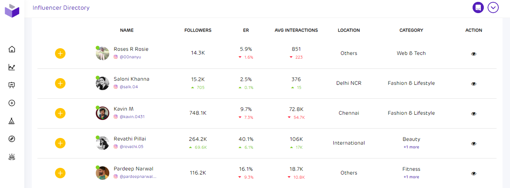Open the @kavin.0431 Instagram handle link
Image resolution: width=510 pixels, height=188 pixels.
coord(132,117)
